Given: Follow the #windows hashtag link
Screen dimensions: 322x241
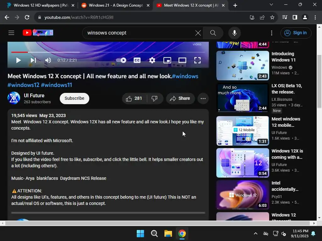Looking at the screenshot, I should [x=185, y=76].
